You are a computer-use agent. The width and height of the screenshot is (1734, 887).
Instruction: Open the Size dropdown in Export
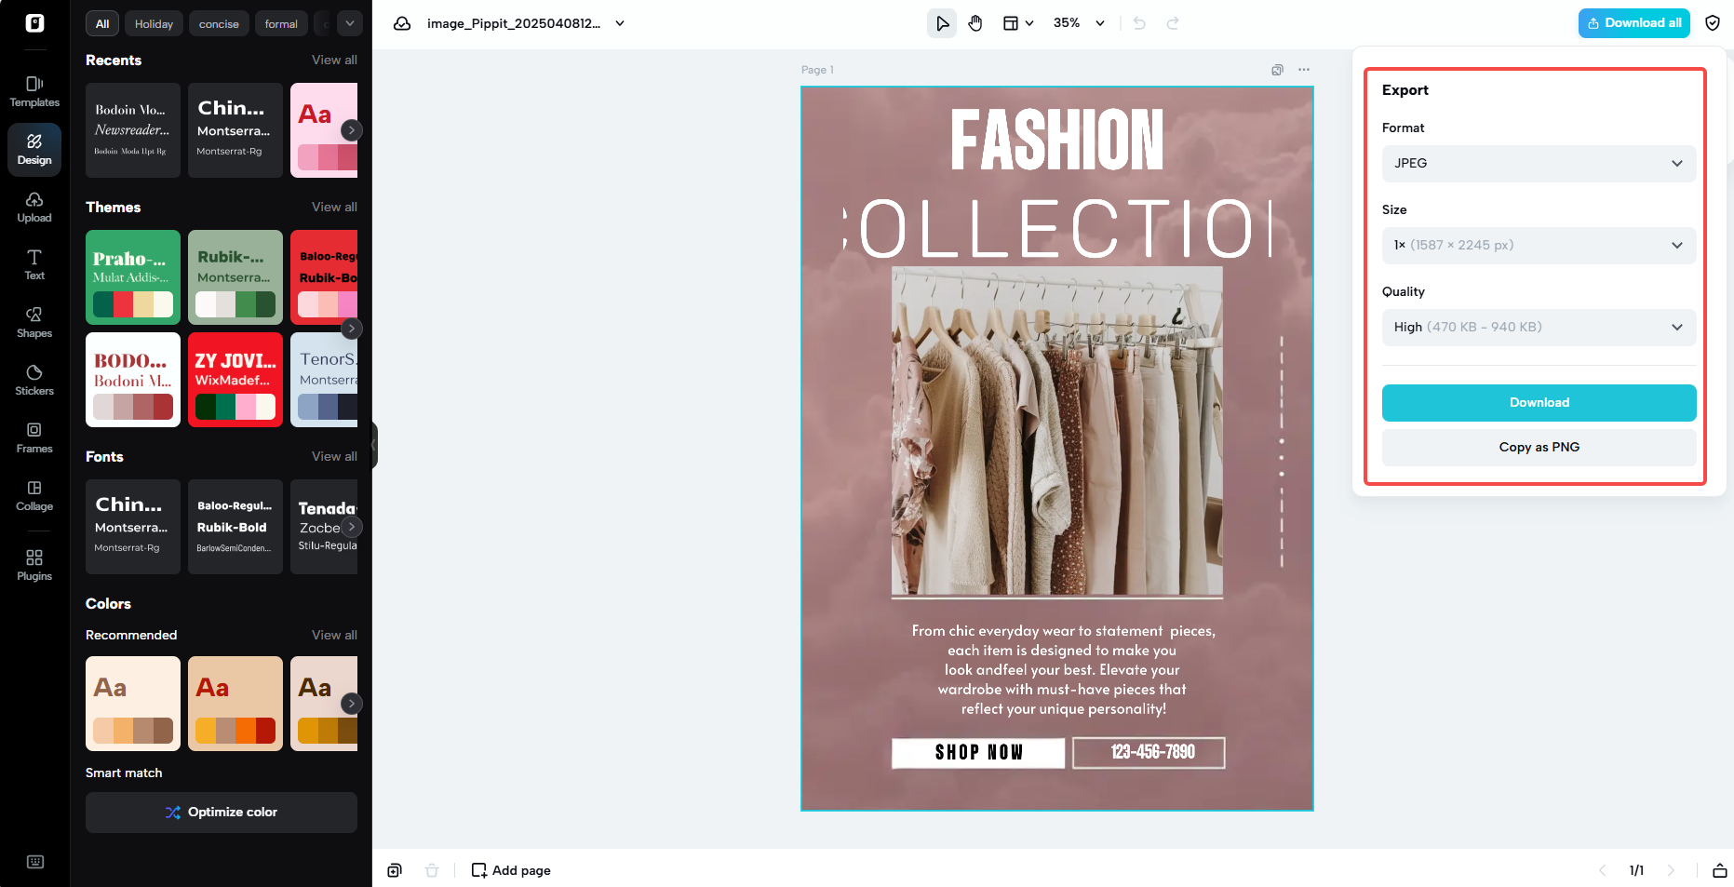click(x=1539, y=246)
